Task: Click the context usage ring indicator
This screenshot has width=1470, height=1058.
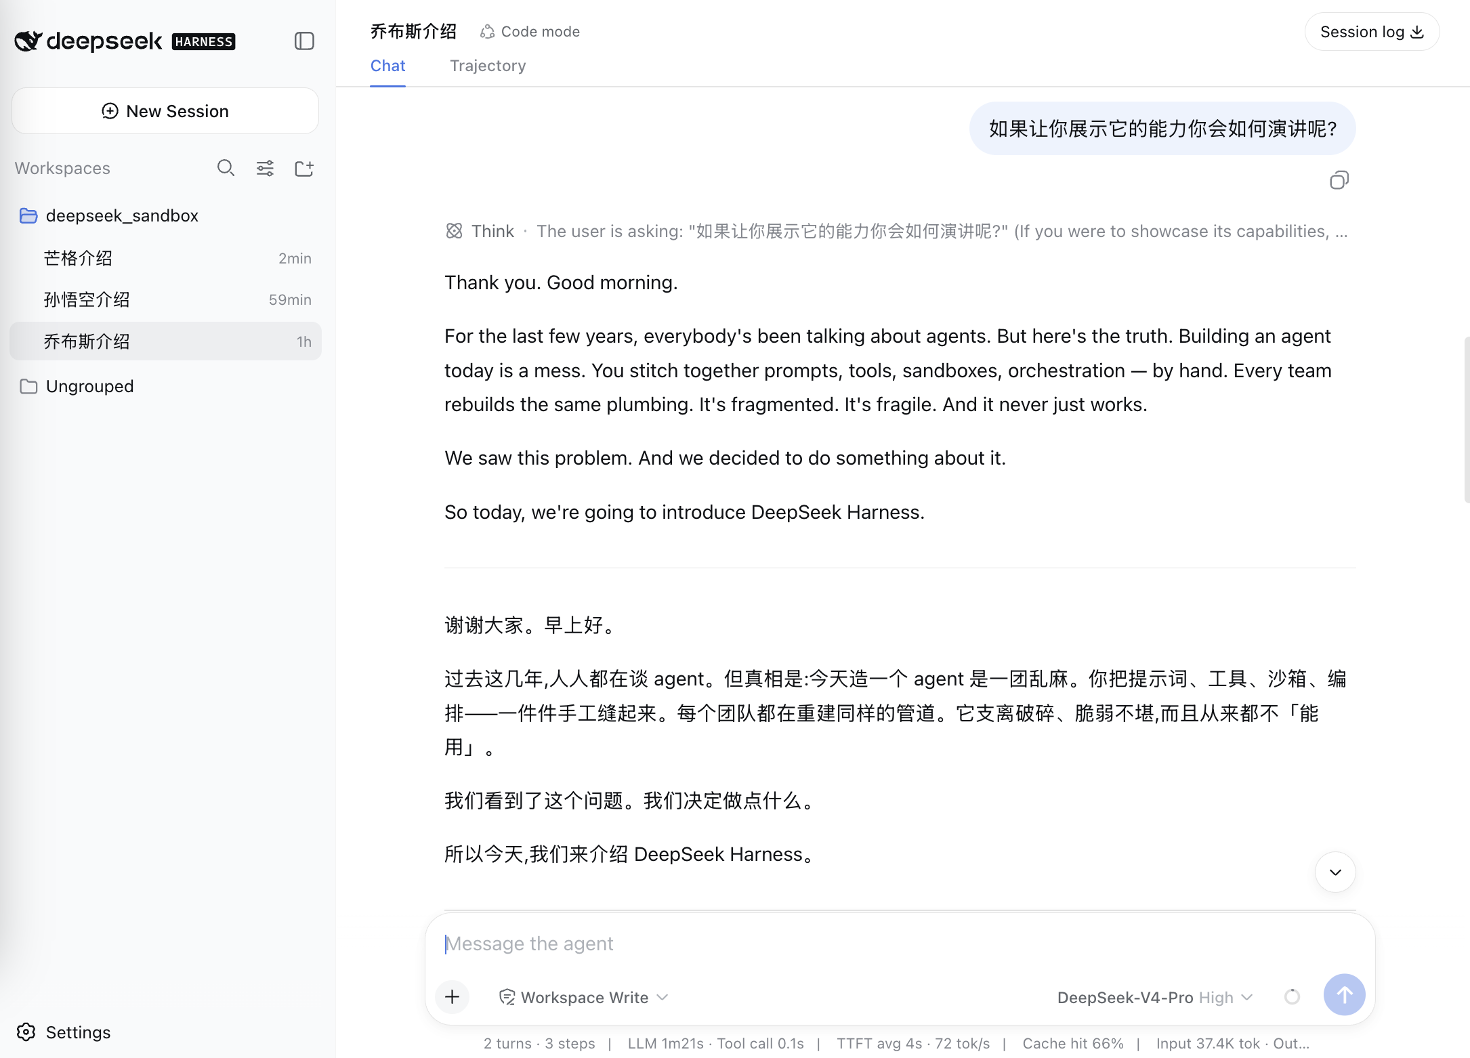Action: (x=1292, y=996)
